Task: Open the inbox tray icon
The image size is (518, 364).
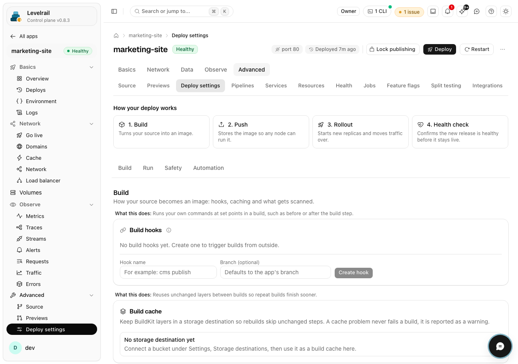Action: [433, 11]
